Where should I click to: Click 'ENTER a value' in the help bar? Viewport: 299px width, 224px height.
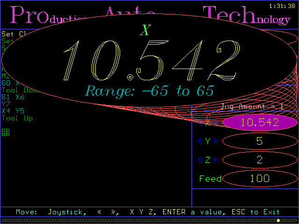(x=194, y=212)
